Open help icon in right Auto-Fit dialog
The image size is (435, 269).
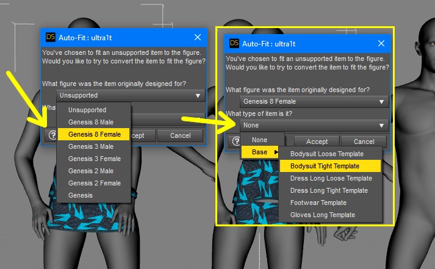[x=236, y=142]
